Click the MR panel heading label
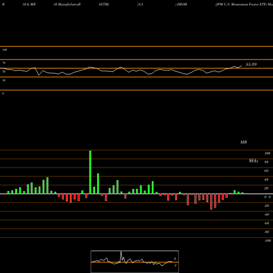The image size is (273, 273). point(244,142)
